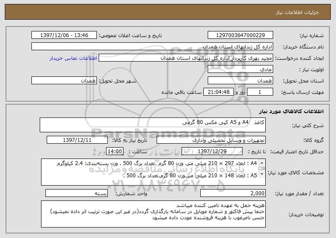336x238 pixels.
Task: Select the goods group field تجهیزات و وسایل تحصیلی
Action: 211,140
